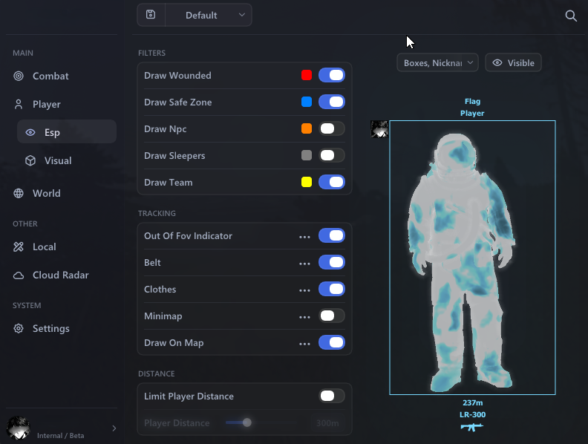Switch off Out Of Fov Indicator

pyautogui.click(x=332, y=235)
